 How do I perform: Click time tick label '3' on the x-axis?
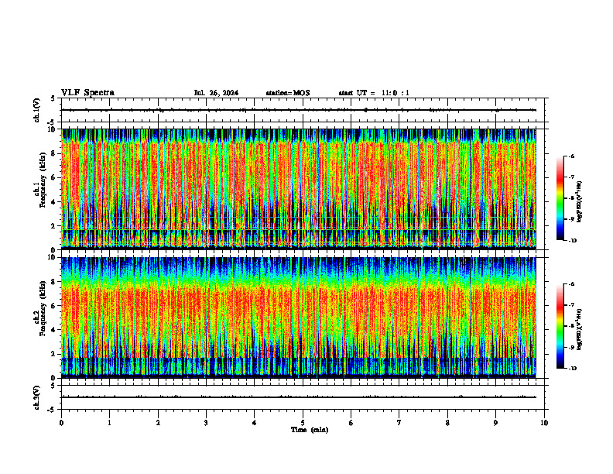coord(206,423)
